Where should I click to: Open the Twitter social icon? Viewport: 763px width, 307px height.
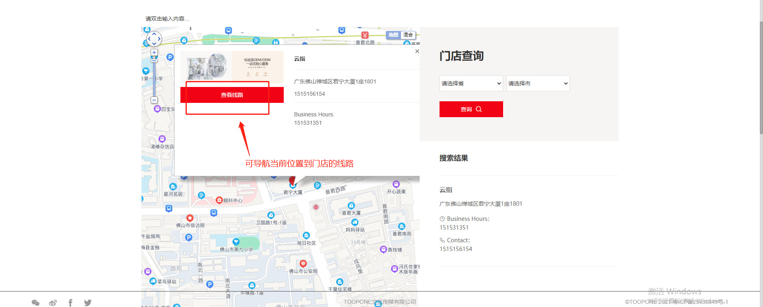(88, 303)
